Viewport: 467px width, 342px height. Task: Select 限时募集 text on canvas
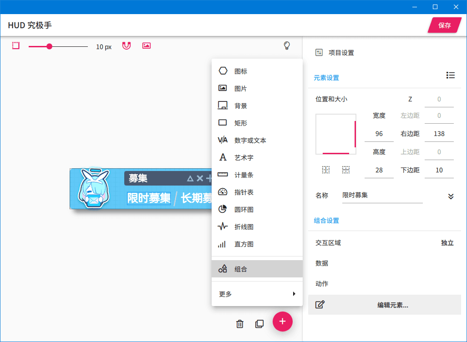149,198
